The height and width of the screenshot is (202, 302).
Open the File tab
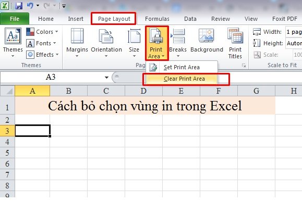[x=15, y=19]
